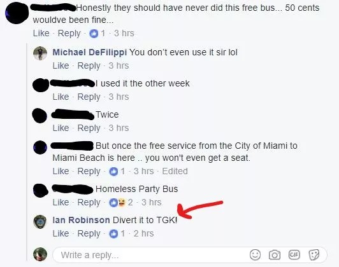Open Michael DeFilippi's profile name link

pos(89,52)
